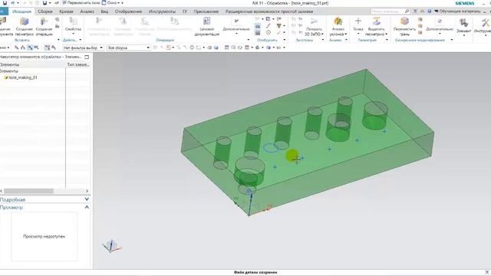Click the Элементы column header
The width and height of the screenshot is (491, 276).
coord(32,64)
